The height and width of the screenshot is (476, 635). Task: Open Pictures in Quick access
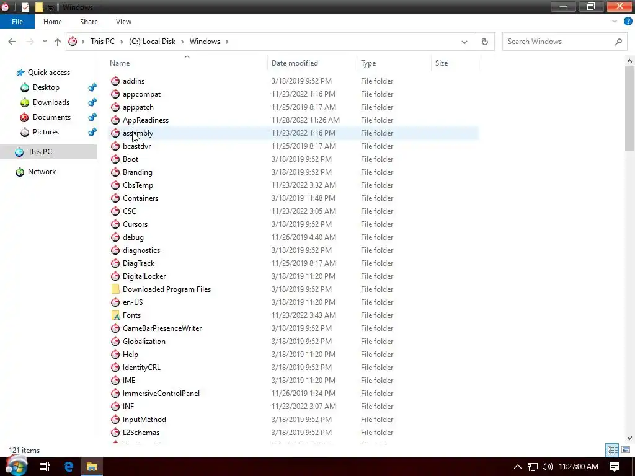point(46,132)
